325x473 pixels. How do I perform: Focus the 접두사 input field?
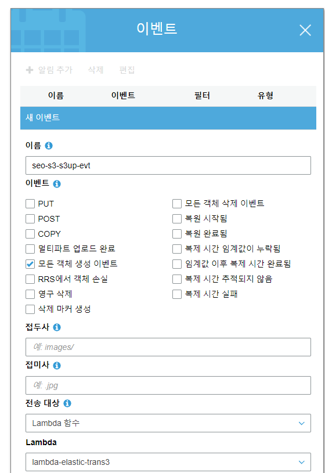point(168,347)
